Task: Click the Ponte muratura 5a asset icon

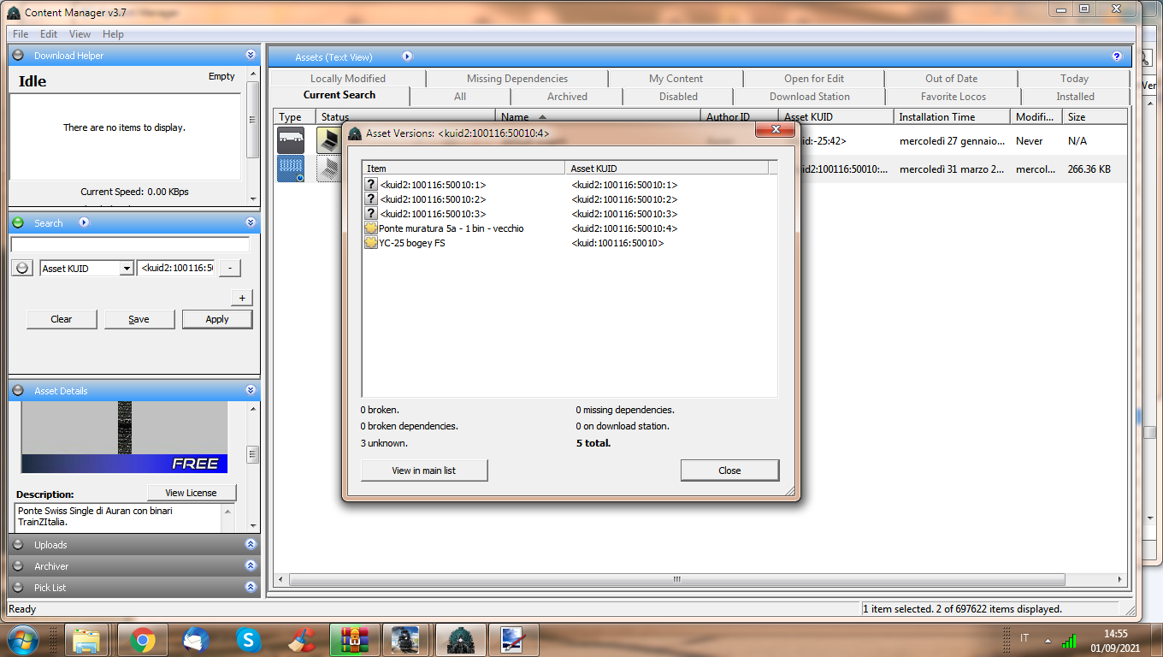Action: 371,228
